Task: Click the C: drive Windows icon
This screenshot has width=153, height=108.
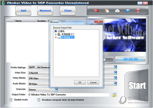Action: 59,34
